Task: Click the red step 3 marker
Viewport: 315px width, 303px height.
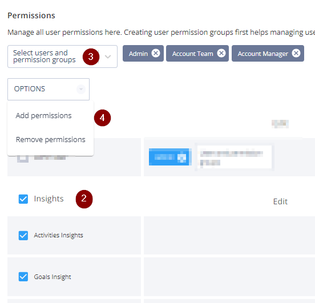Action: [x=91, y=56]
